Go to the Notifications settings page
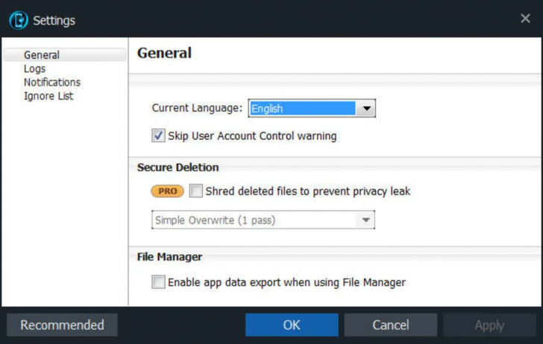 [51, 82]
